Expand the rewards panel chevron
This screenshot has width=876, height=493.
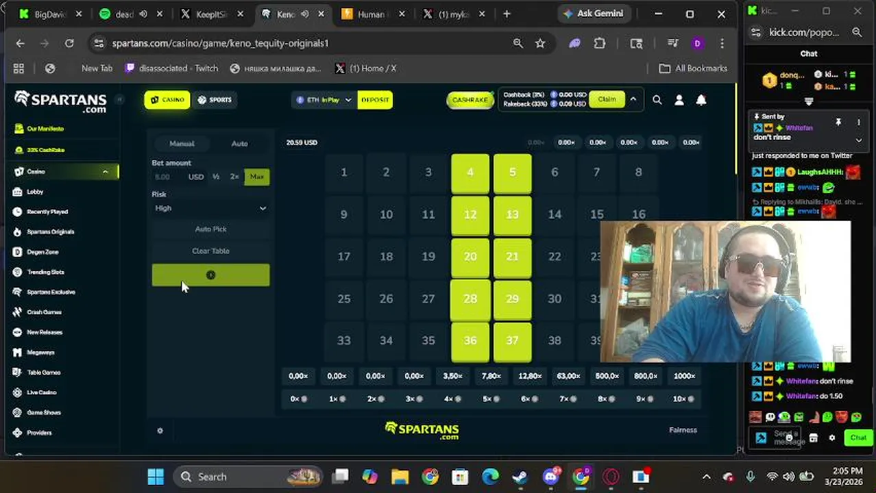[x=633, y=100]
